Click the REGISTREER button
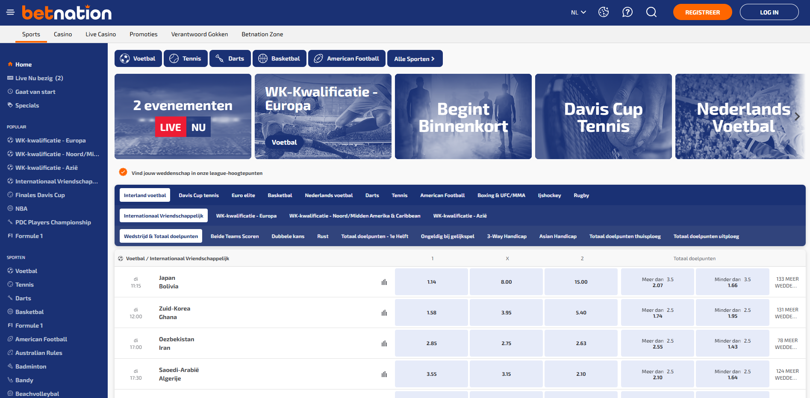The height and width of the screenshot is (398, 810). tap(703, 12)
